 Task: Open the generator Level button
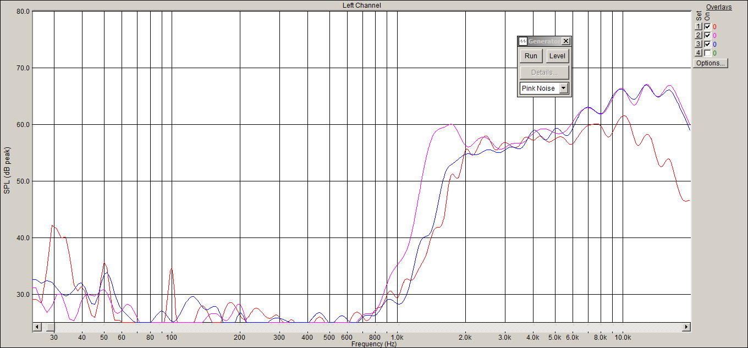(x=557, y=56)
